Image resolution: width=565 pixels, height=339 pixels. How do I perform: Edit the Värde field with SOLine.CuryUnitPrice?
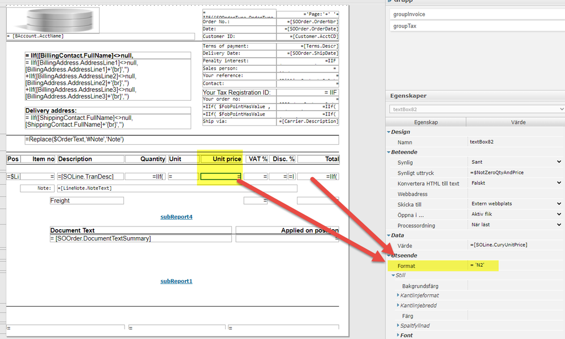pyautogui.click(x=516, y=245)
